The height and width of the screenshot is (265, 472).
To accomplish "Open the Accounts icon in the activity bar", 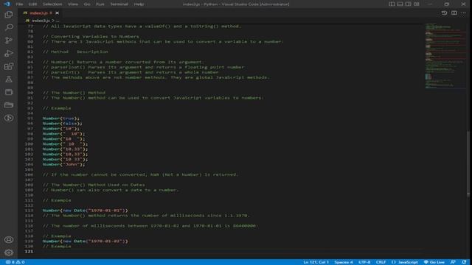I will [9, 239].
